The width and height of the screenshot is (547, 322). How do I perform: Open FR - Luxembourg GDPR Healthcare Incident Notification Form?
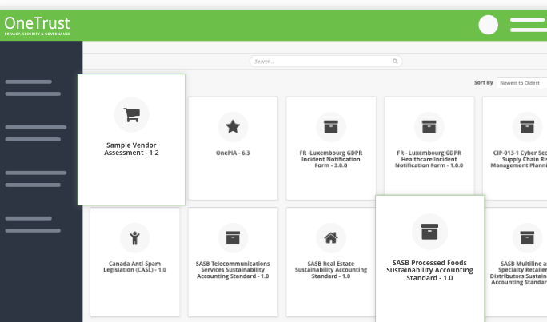click(429, 159)
